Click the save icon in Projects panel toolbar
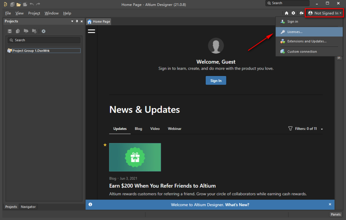 10,31
